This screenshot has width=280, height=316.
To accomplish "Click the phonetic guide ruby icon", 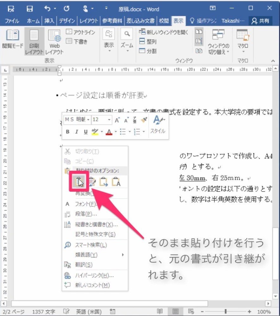I will coord(135,120).
